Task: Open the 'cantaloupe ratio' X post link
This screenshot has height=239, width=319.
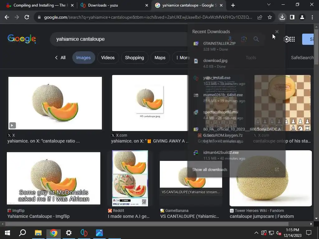Action: 44,141
